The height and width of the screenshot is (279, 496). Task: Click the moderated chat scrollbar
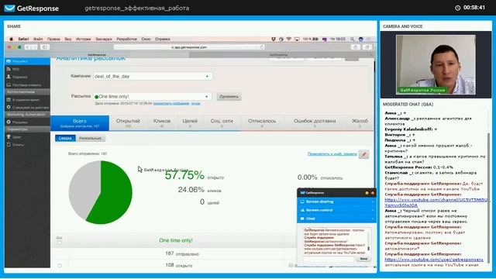coord(489,198)
